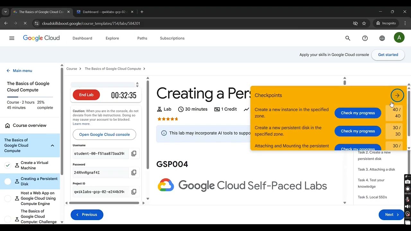Click the lab flask icon beside Lab
Viewport: 411px width, 231px height.
coord(159,109)
